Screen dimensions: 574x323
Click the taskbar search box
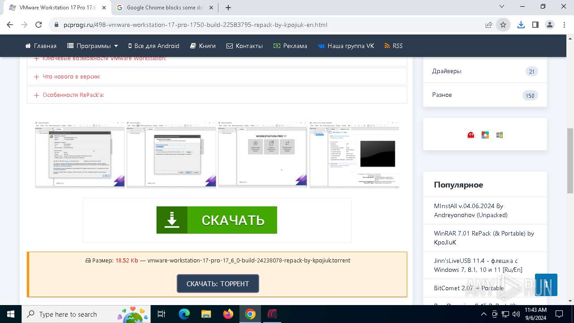[x=86, y=314]
